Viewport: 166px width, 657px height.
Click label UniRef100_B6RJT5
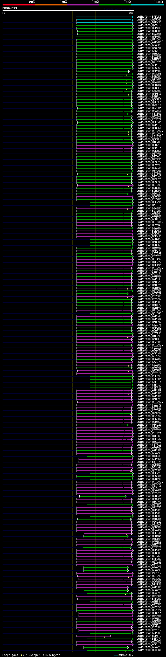pos(149,148)
